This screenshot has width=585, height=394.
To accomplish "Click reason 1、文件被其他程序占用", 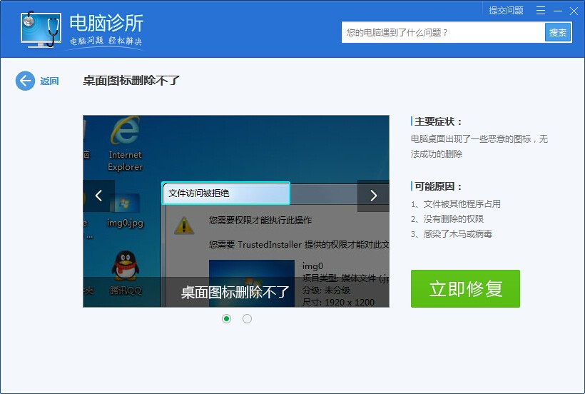I will pos(456,203).
